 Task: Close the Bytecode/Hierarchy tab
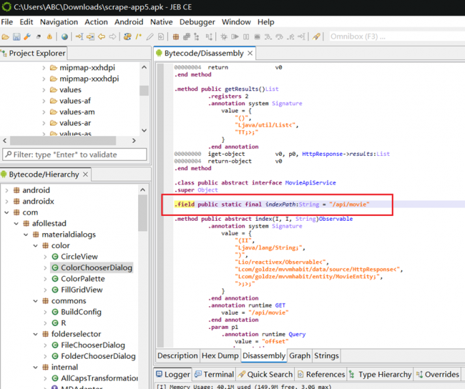click(85, 174)
